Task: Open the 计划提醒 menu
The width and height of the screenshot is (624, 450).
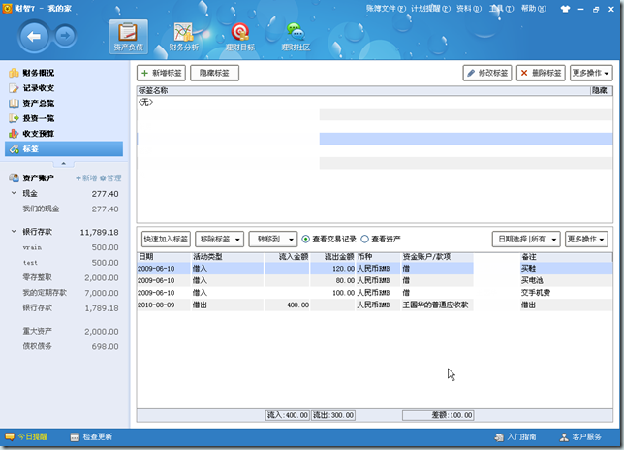Action: click(430, 9)
